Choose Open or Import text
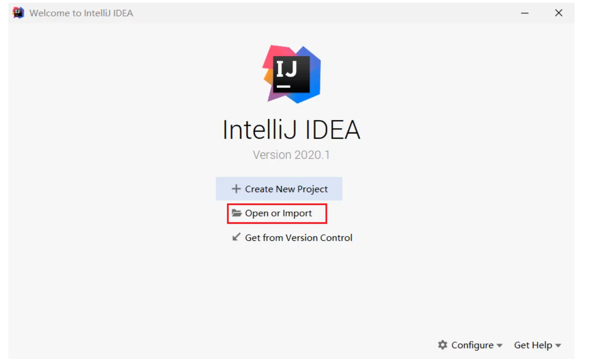 (278, 213)
